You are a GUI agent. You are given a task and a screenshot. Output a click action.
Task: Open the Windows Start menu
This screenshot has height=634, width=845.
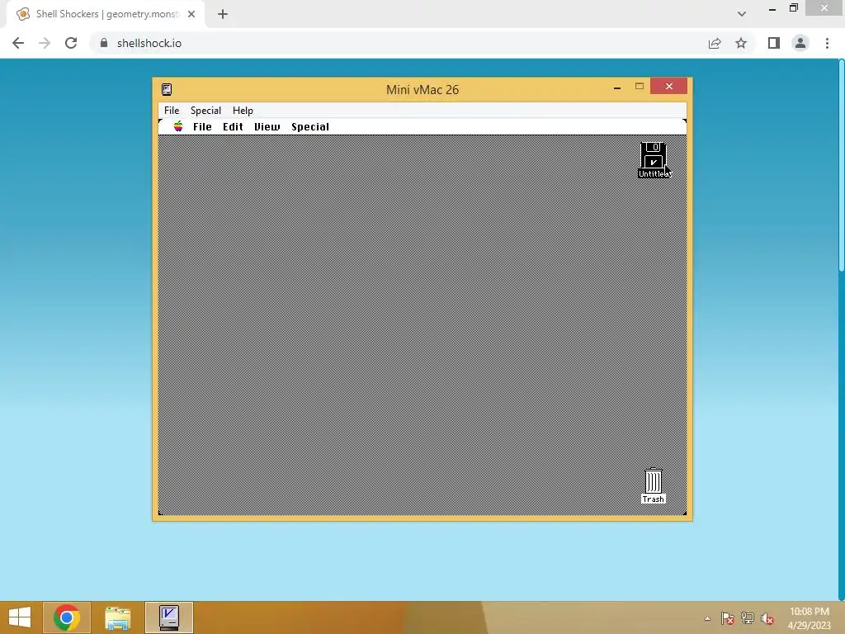[x=20, y=617]
